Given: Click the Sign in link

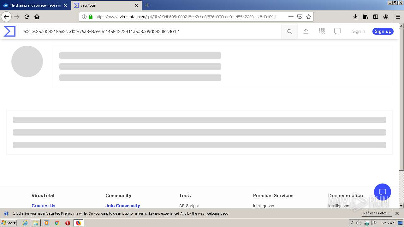Looking at the screenshot, I should point(359,31).
